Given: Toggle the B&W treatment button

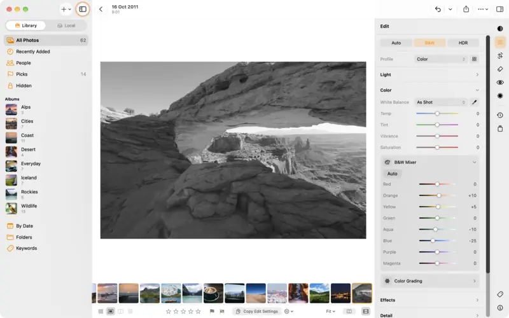Looking at the screenshot, I should coord(429,43).
